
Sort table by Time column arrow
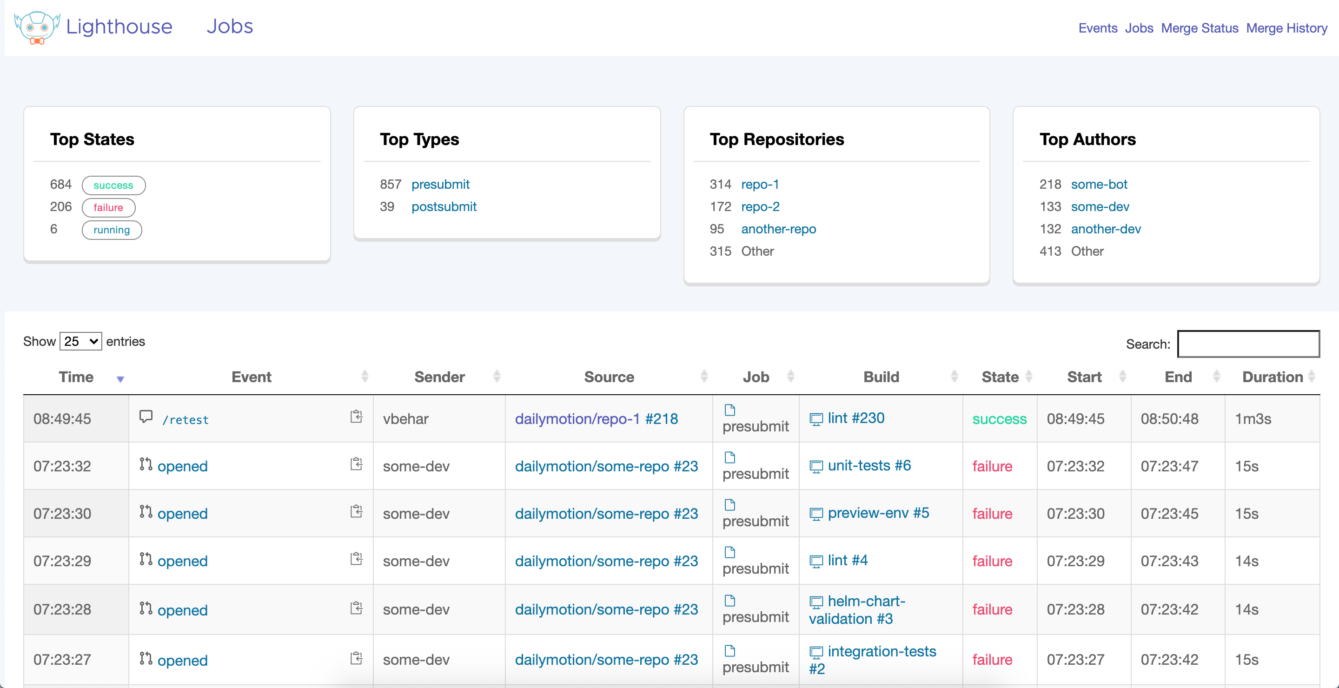120,379
